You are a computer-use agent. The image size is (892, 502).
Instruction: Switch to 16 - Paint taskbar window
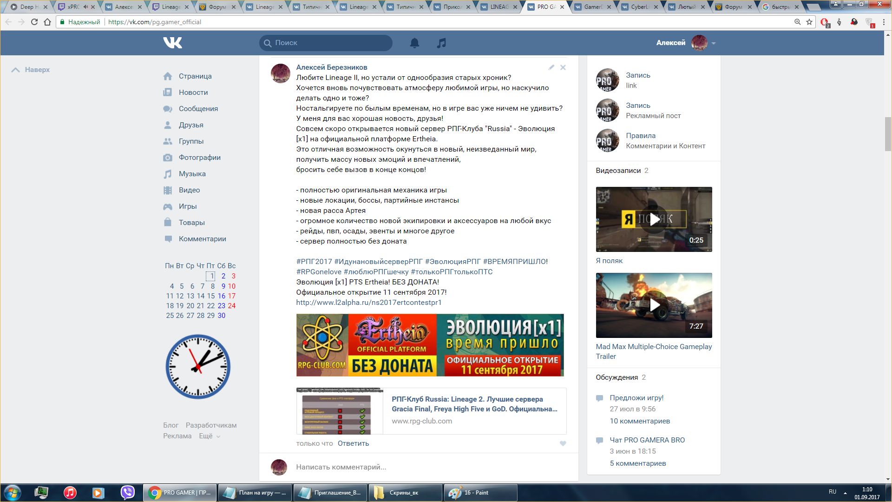(x=481, y=493)
